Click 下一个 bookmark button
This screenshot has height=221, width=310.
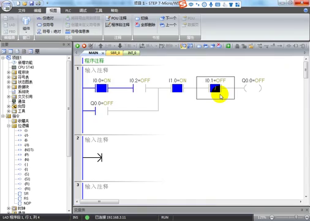pyautogui.click(x=168, y=18)
